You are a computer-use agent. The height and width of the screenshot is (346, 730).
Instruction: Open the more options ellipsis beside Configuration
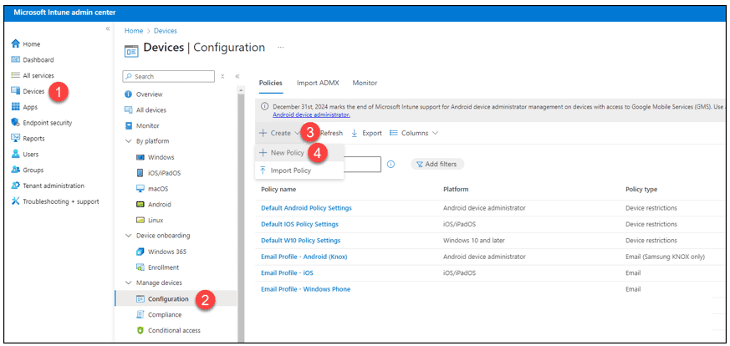(x=281, y=48)
